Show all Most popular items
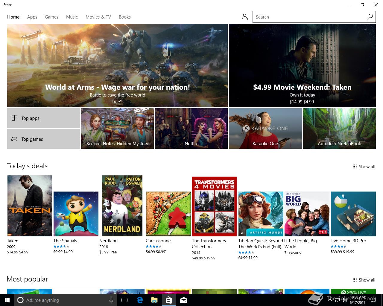The height and width of the screenshot is (306, 383). tap(364, 280)
